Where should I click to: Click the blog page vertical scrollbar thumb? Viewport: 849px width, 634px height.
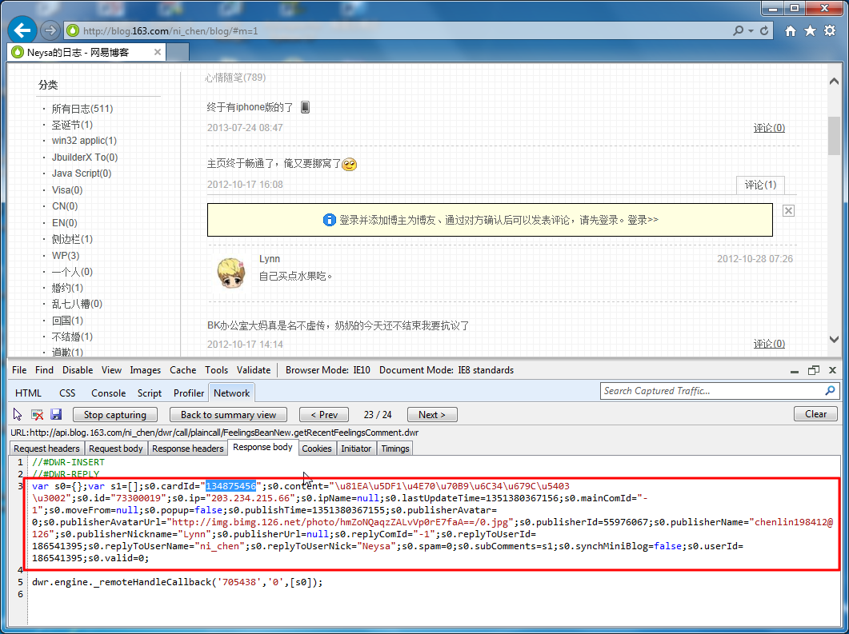tap(834, 135)
